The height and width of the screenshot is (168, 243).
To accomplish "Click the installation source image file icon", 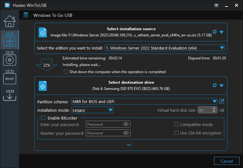I will click(43, 32).
